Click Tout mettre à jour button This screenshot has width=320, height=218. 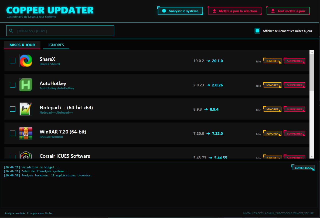point(288,11)
